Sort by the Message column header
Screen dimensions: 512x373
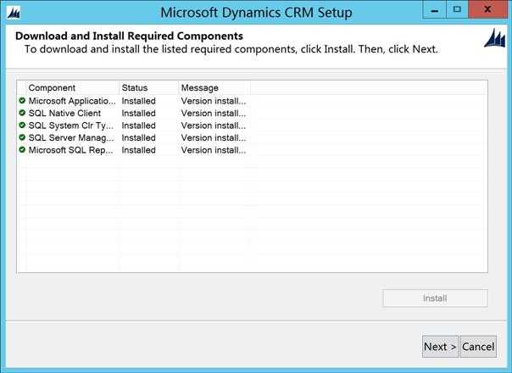[214, 88]
